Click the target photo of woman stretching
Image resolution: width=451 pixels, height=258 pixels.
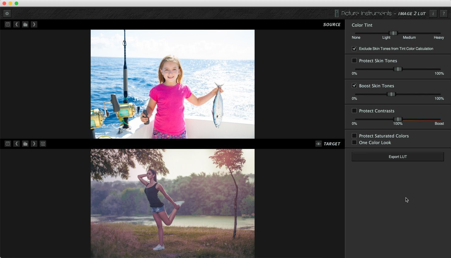tap(172, 203)
